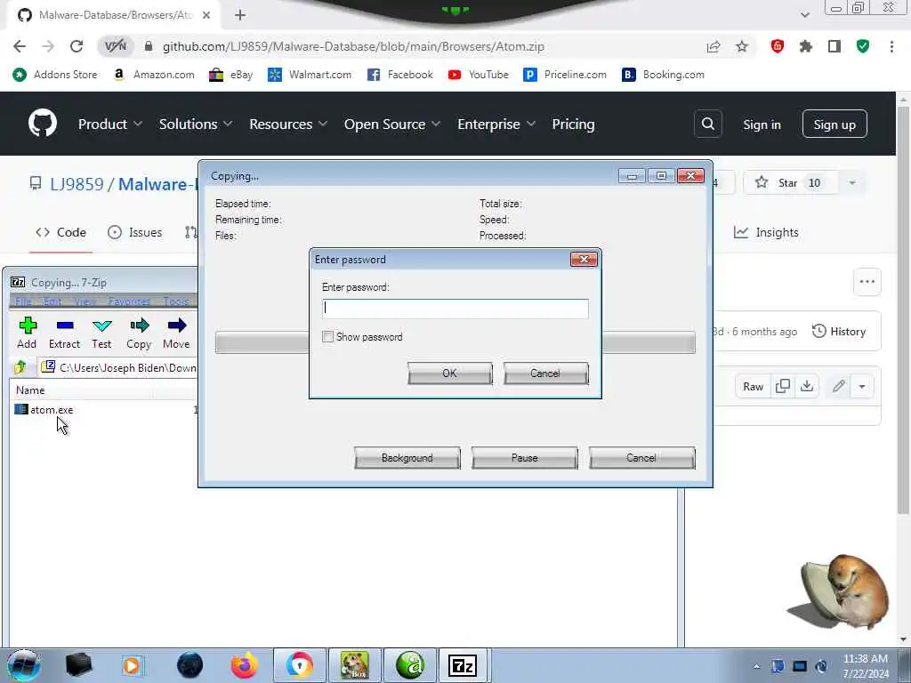Screen dimensions: 911x683
Task: Open the Edit menu in 7-Zip
Action: tap(52, 301)
